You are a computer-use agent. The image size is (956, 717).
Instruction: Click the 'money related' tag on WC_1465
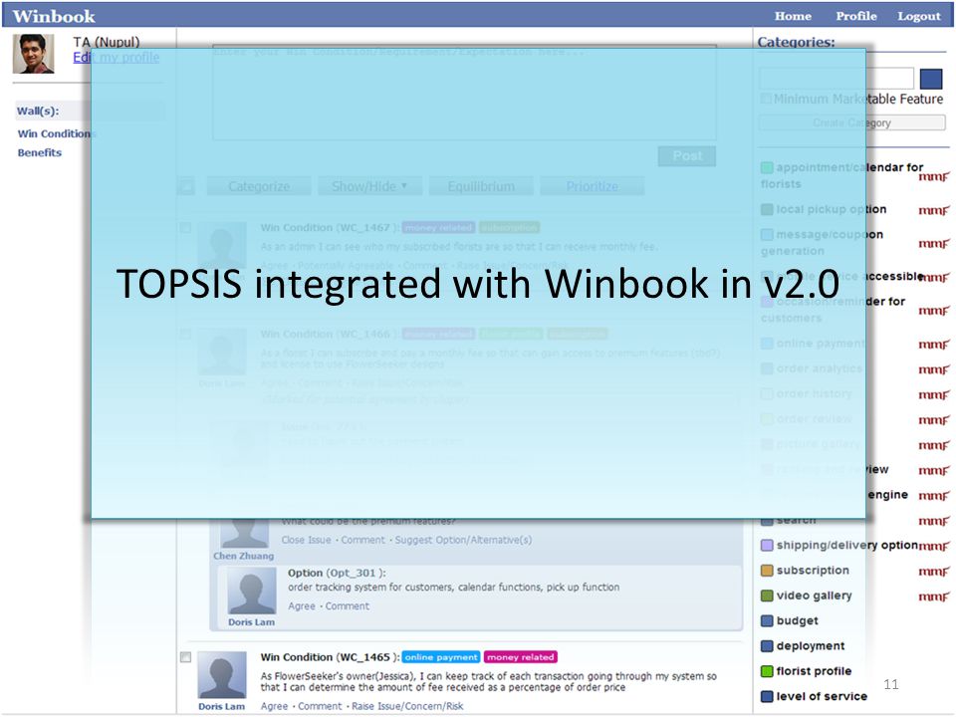click(x=520, y=657)
